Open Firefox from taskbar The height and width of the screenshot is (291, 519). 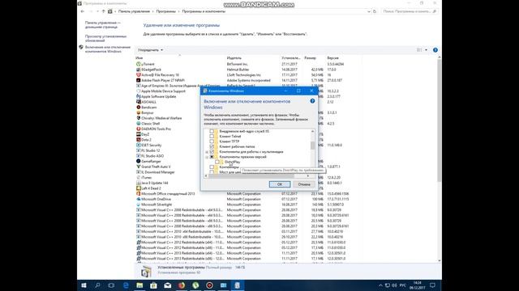tap(182, 285)
